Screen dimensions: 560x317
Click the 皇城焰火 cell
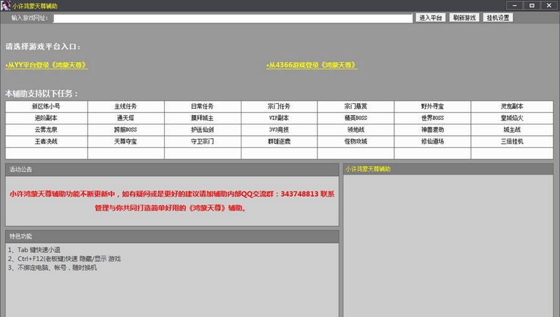pyautogui.click(x=512, y=118)
